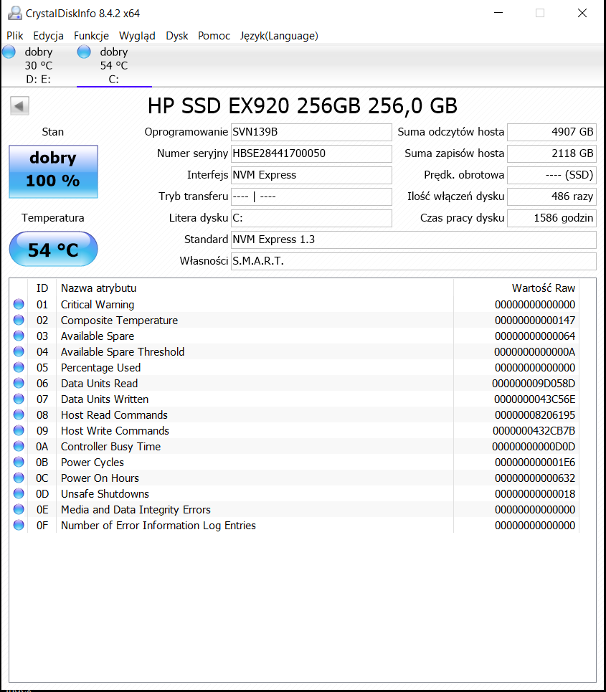
Task: Click the CrystalDiskInfo title bar app icon
Action: tap(14, 13)
